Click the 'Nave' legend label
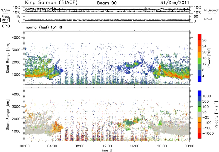The width and height of the screenshot is (219, 152). (208, 19)
